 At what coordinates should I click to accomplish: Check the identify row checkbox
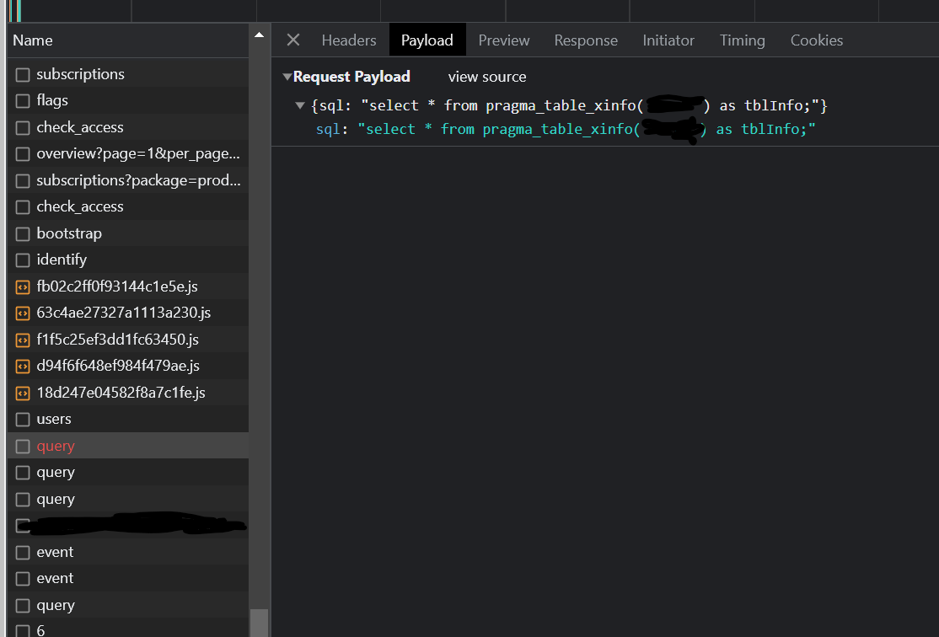pos(23,260)
